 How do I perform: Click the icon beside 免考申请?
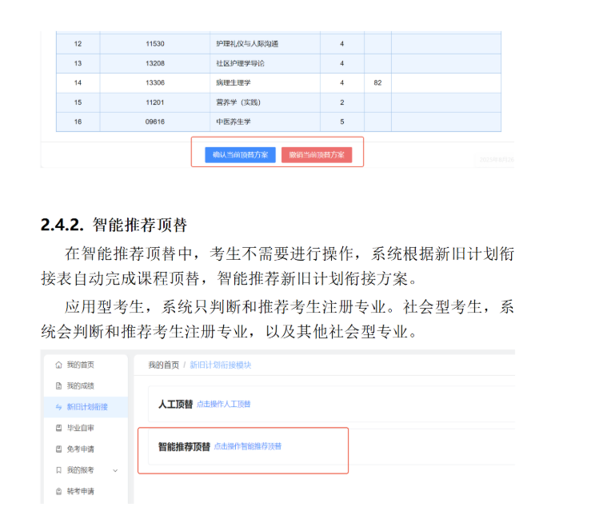[x=58, y=449]
